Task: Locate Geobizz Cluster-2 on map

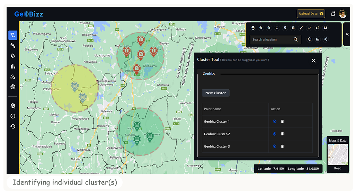Action: (275, 134)
